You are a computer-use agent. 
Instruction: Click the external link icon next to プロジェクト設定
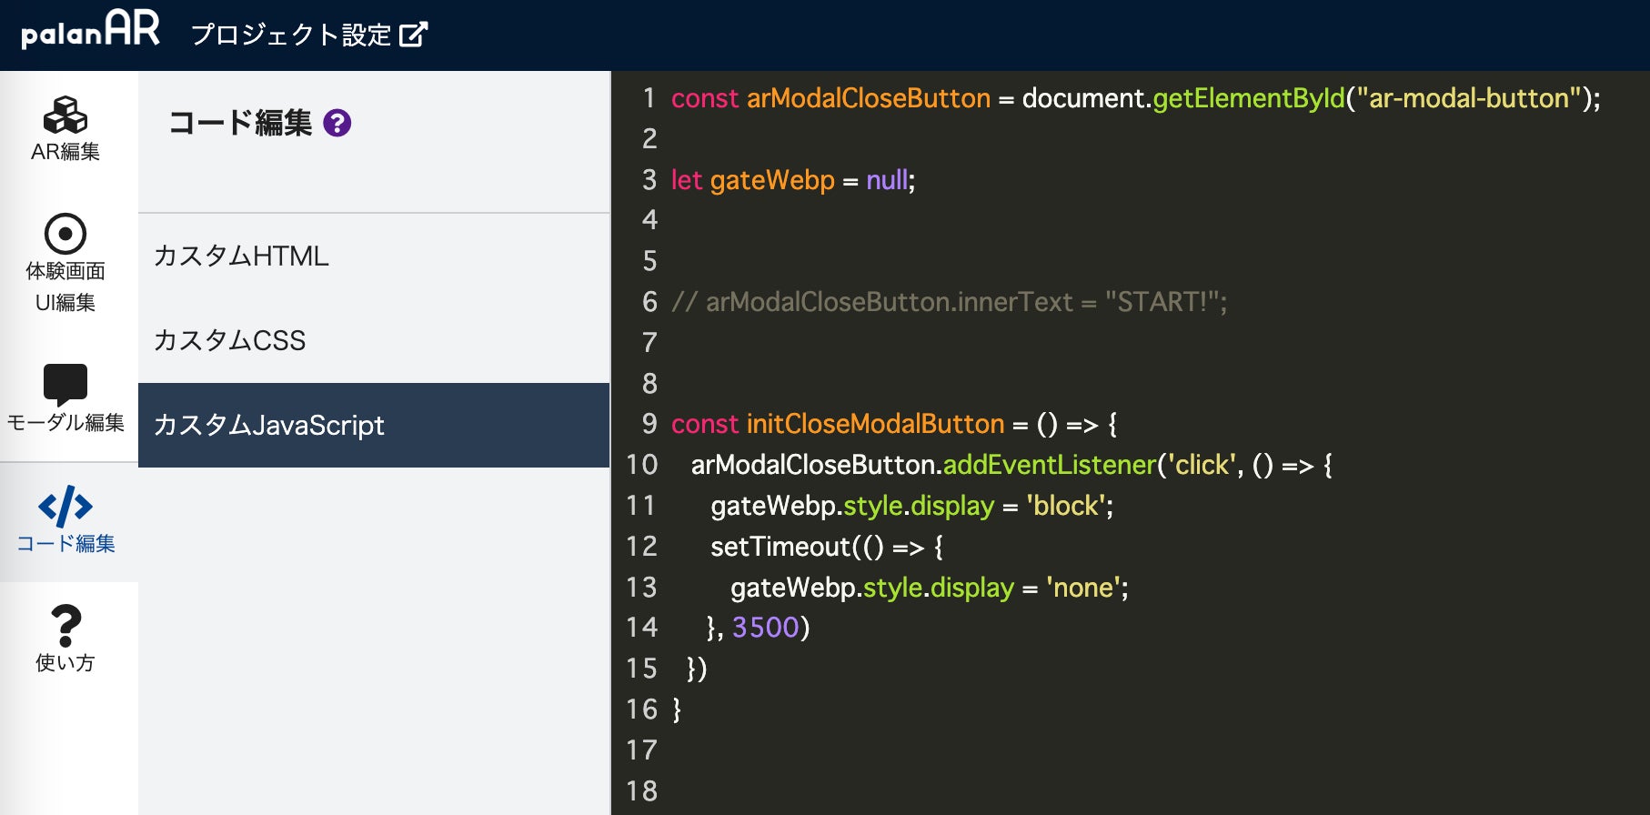click(x=413, y=35)
